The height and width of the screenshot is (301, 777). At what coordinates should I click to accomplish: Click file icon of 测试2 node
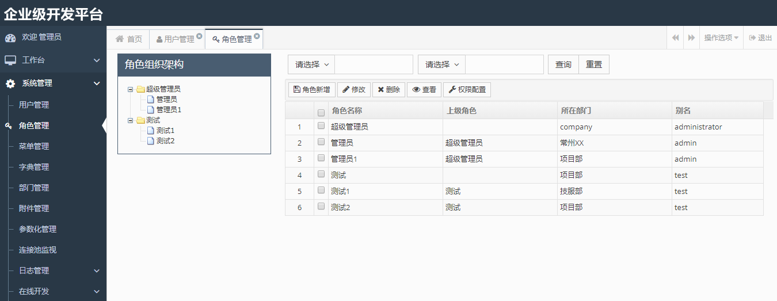point(151,140)
